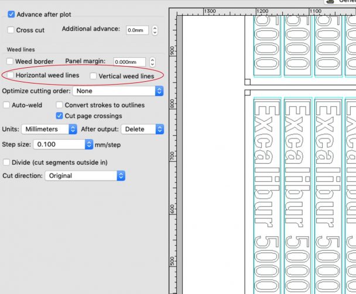Turn on Weed border
The height and width of the screenshot is (294, 356).
tap(10, 61)
